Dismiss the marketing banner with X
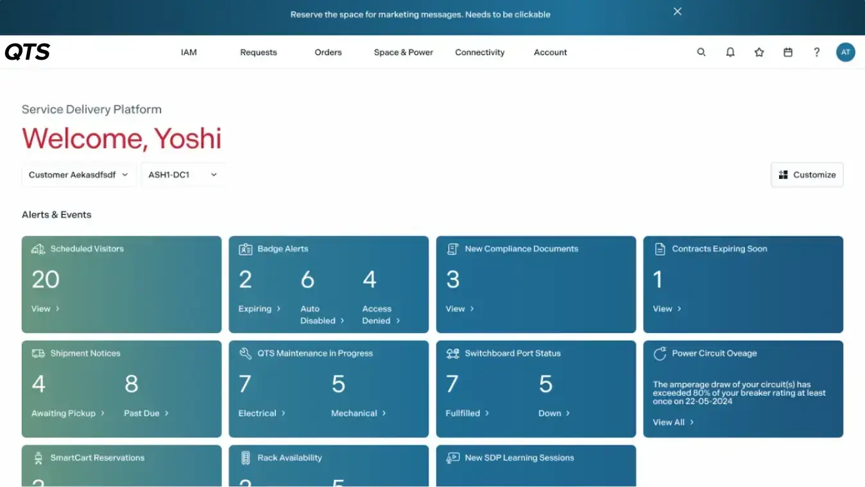This screenshot has height=487, width=865. (x=677, y=12)
